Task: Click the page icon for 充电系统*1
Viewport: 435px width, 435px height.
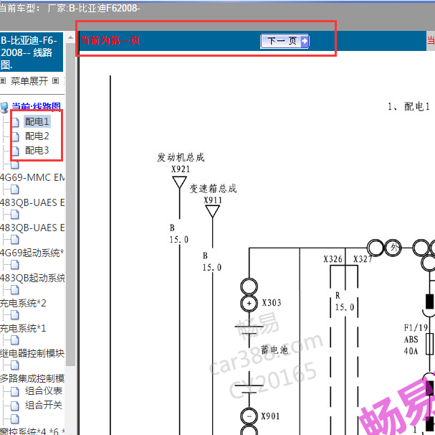Action: coord(15,315)
